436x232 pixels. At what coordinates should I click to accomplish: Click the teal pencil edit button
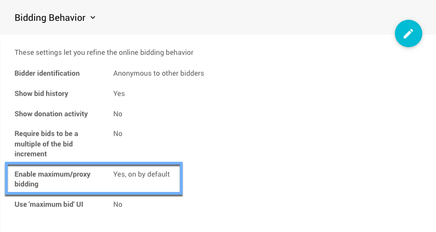408,33
